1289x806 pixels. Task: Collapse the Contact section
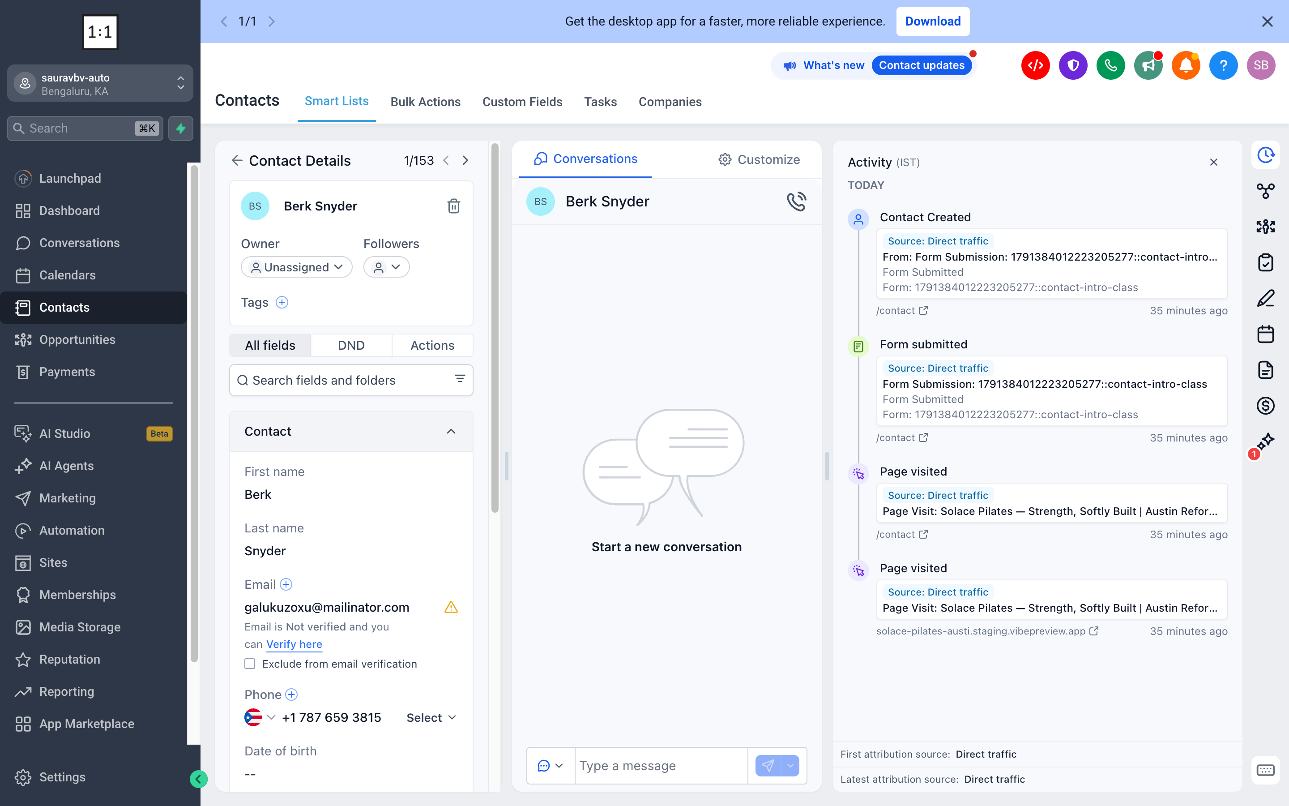coord(451,431)
